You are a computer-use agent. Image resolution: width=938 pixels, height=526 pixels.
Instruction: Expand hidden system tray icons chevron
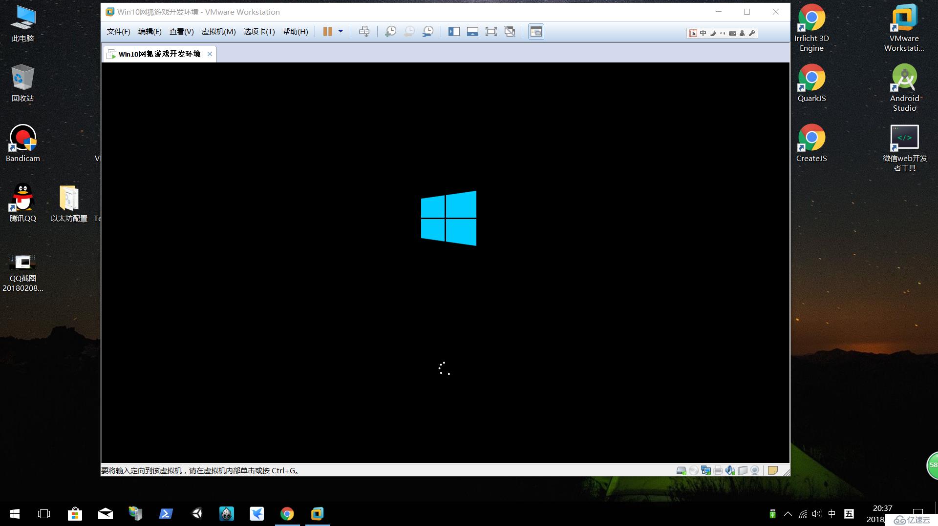788,513
